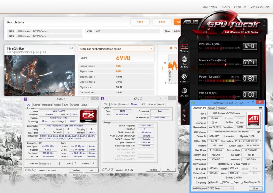
Task: Toggle the OpenCL checkbox in GPU-Z
Action: tap(209, 182)
